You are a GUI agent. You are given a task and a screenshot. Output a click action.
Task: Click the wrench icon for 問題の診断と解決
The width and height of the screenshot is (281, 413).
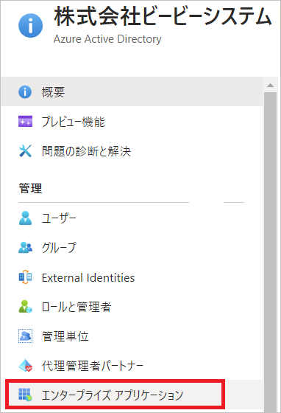[25, 151]
